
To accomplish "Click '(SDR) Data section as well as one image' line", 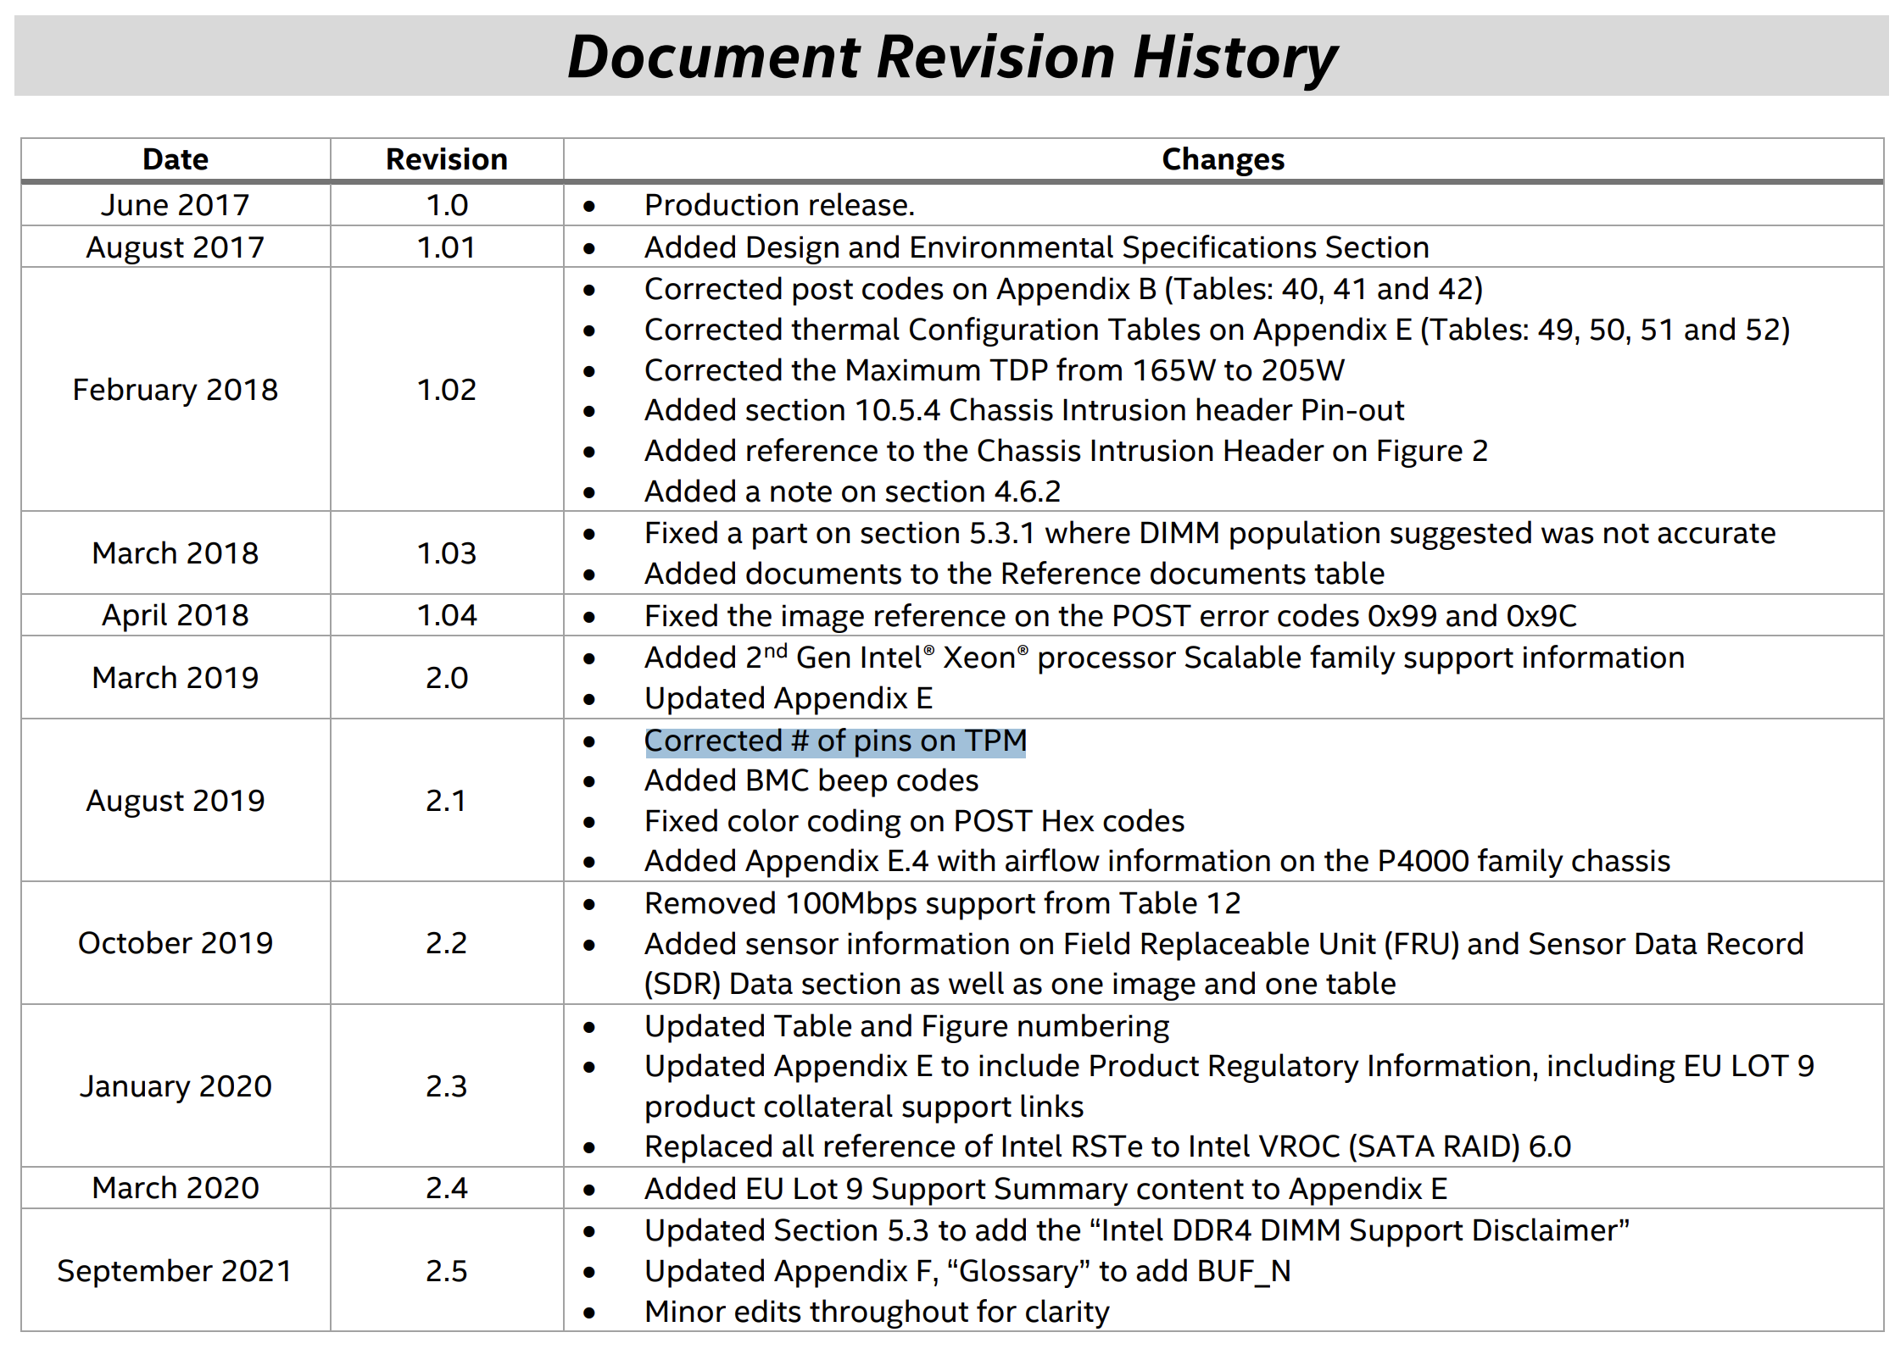I will coord(1020,984).
